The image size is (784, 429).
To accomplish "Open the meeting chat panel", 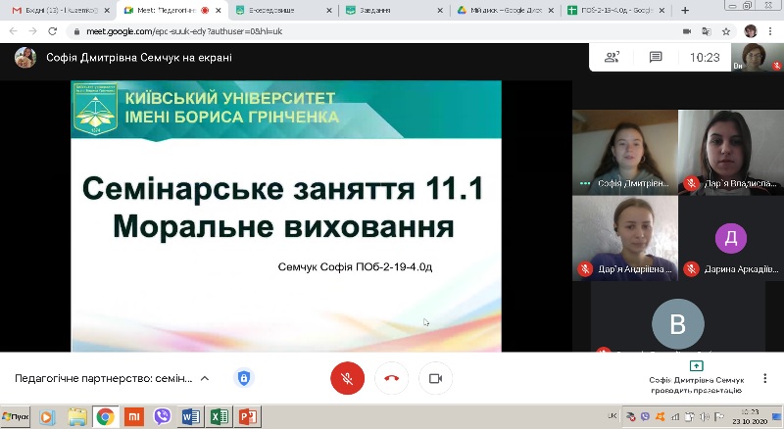I will coord(656,58).
